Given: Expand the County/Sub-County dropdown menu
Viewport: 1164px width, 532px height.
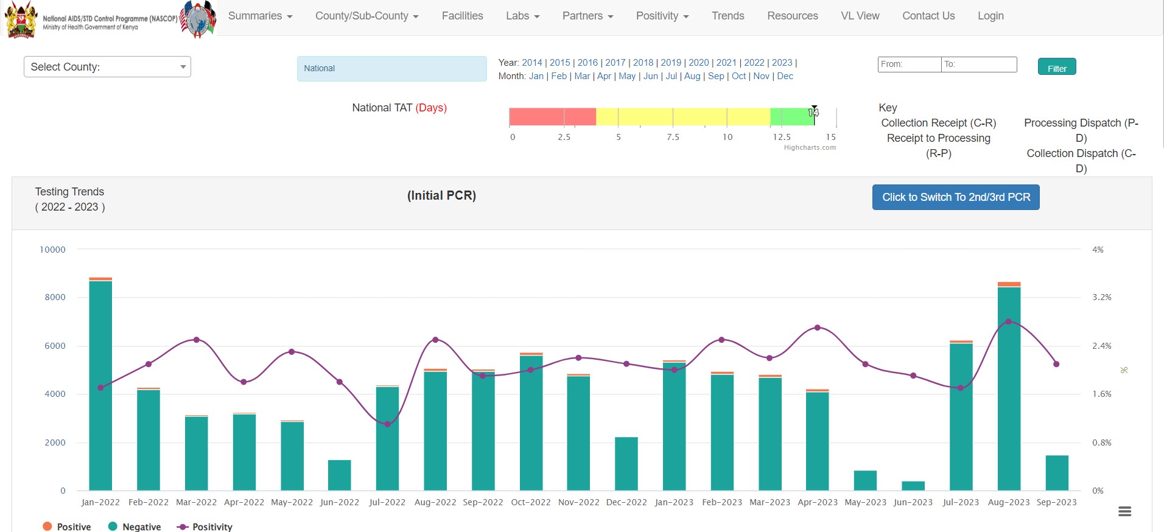Looking at the screenshot, I should point(366,16).
